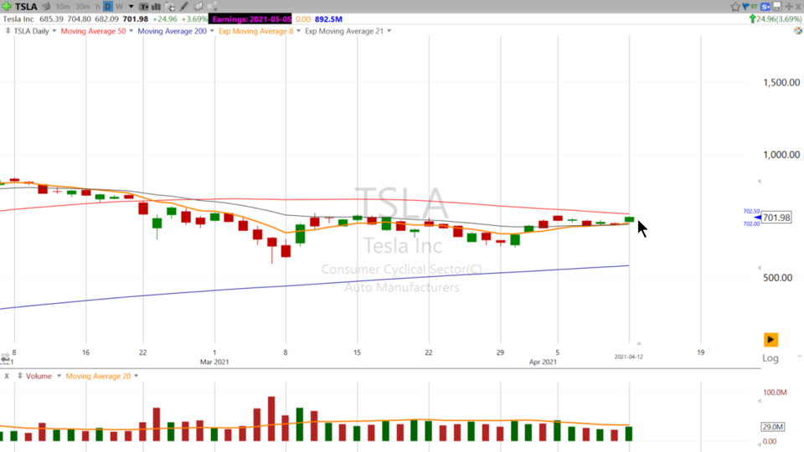Screen dimensions: 804x452
Task: Click the Log scale button
Action: click(x=770, y=358)
